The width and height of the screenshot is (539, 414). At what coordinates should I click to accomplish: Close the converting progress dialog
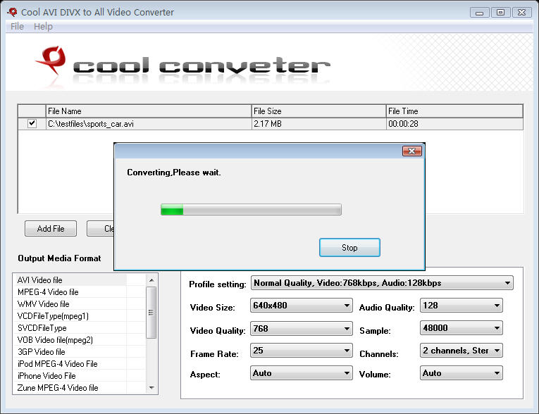point(411,151)
